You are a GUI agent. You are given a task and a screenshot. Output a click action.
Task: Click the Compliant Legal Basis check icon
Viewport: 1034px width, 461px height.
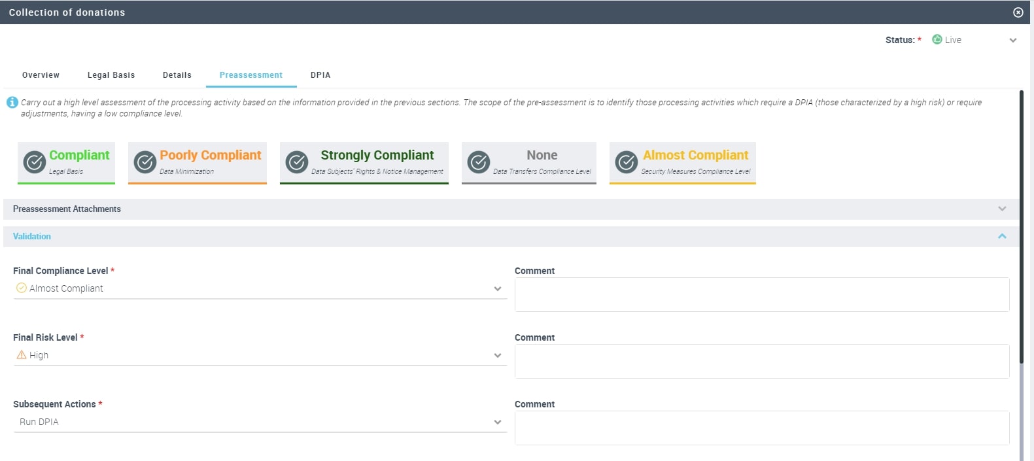35,162
